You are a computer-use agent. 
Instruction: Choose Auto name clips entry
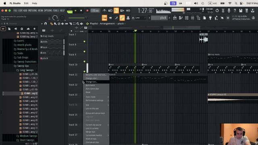click(96, 89)
